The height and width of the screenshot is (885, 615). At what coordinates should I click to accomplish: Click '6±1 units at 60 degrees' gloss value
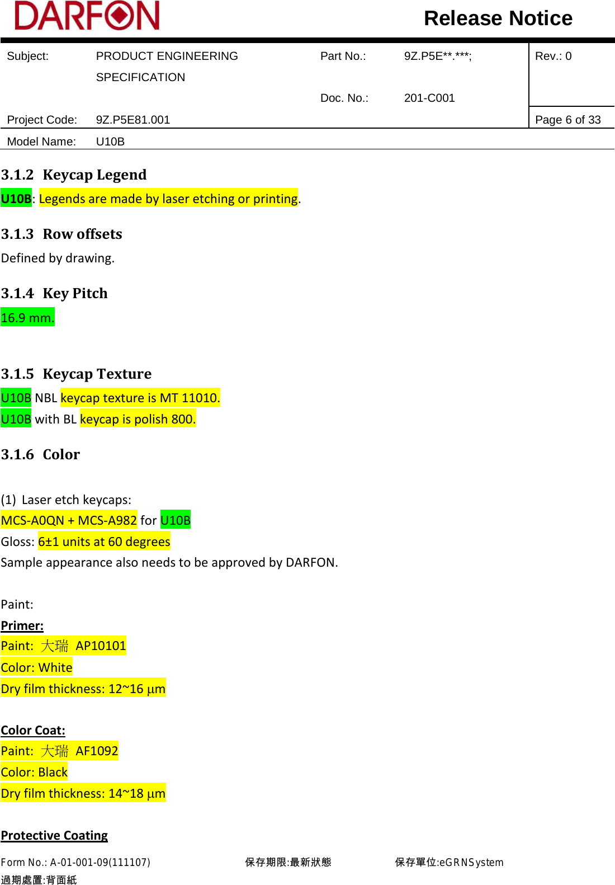104,542
